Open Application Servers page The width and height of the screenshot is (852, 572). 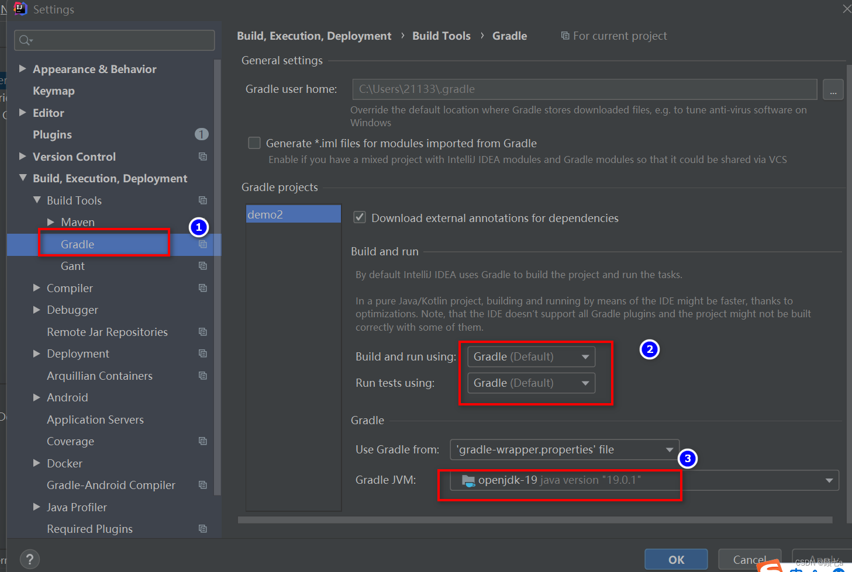pyautogui.click(x=95, y=420)
